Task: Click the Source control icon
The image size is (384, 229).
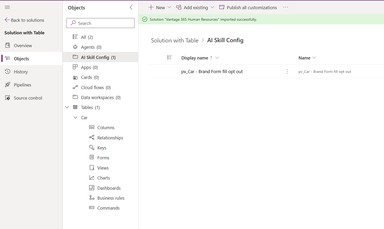Action: click(8, 98)
